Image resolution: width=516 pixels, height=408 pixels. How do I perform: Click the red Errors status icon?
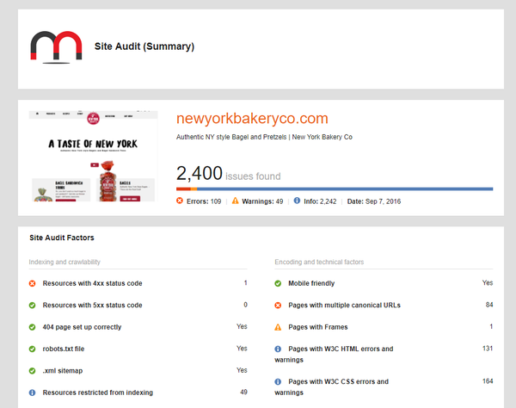(180, 201)
